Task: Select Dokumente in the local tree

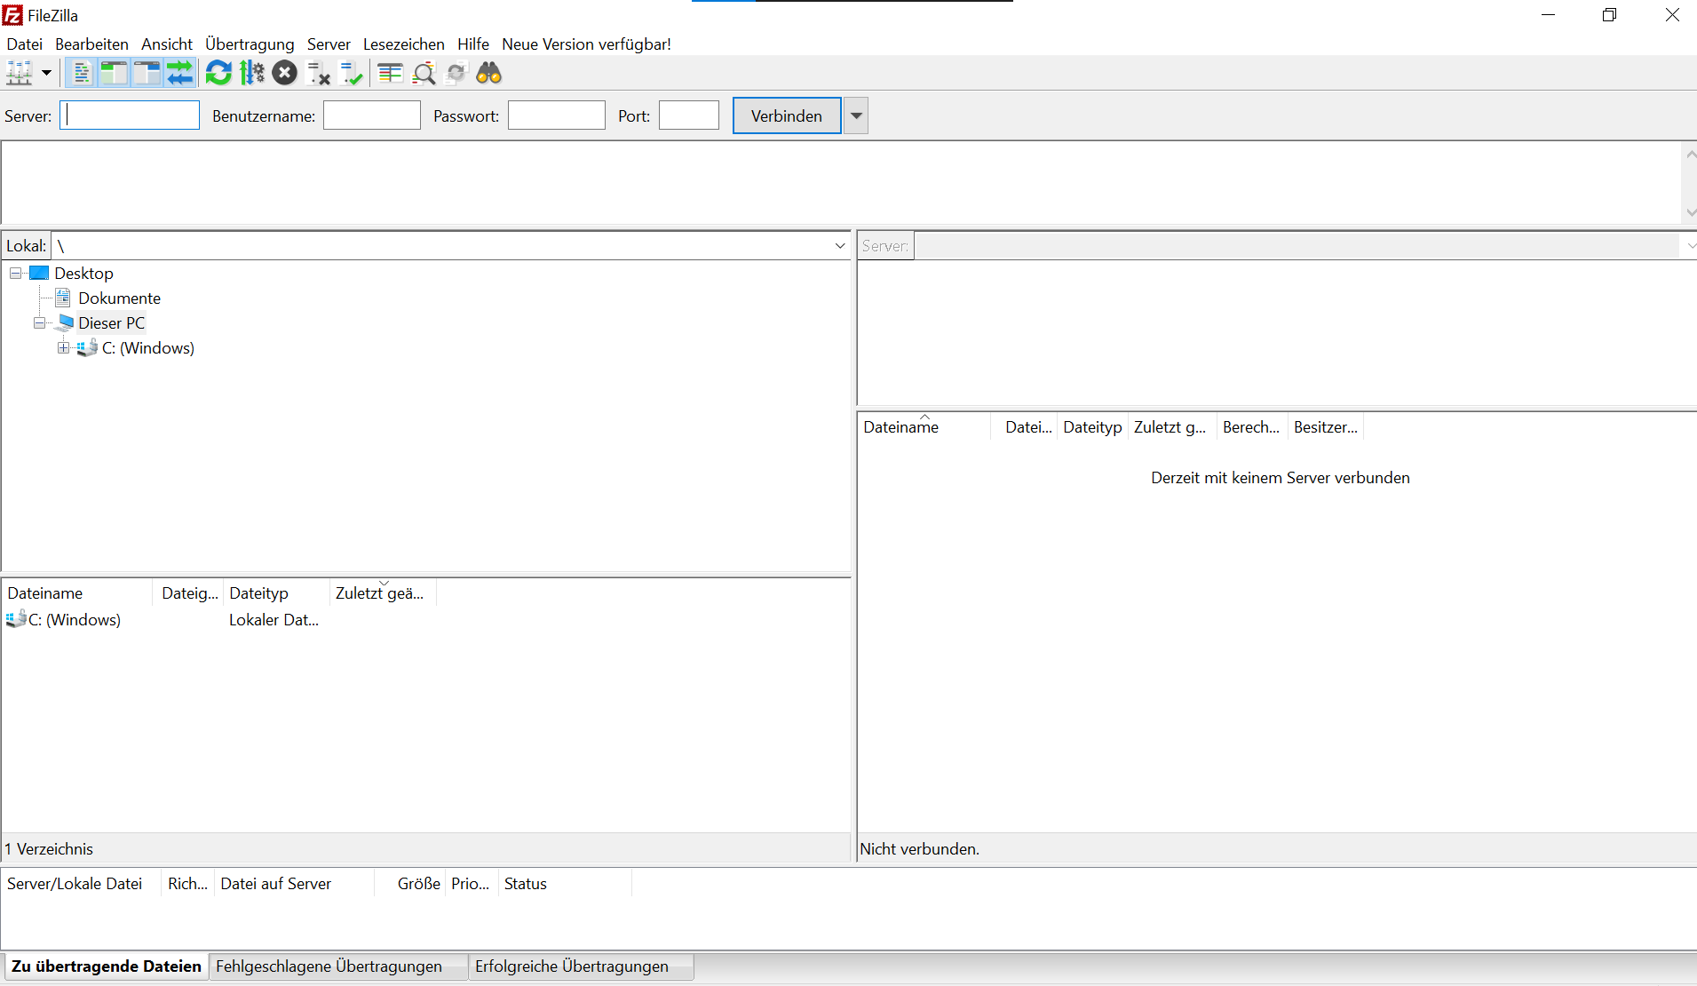Action: coord(120,298)
